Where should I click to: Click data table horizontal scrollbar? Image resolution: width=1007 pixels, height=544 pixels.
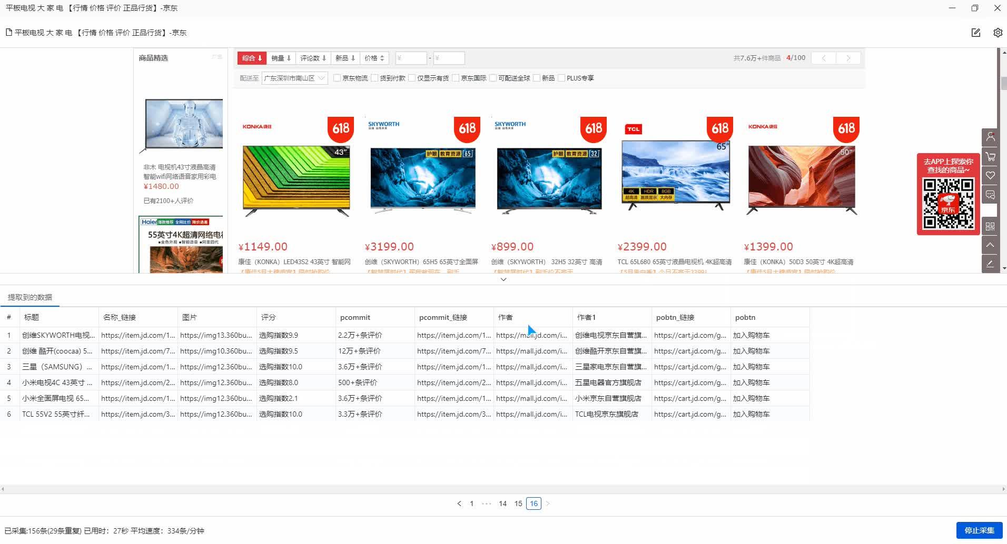click(x=504, y=489)
